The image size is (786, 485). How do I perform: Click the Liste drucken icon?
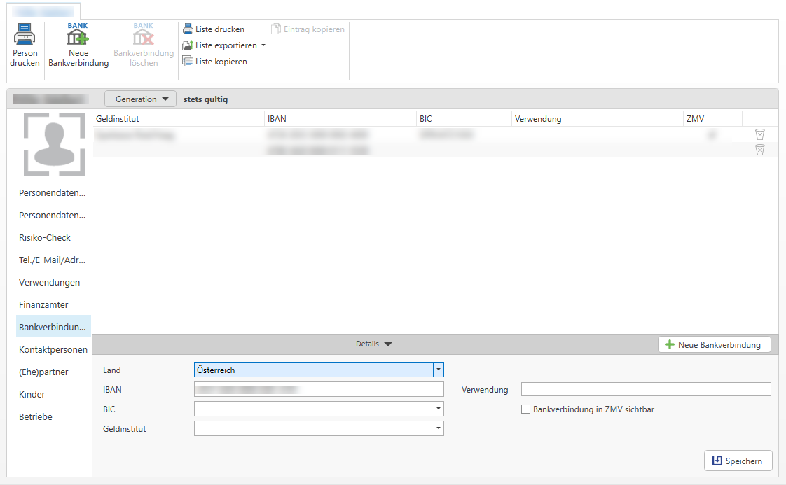[188, 29]
